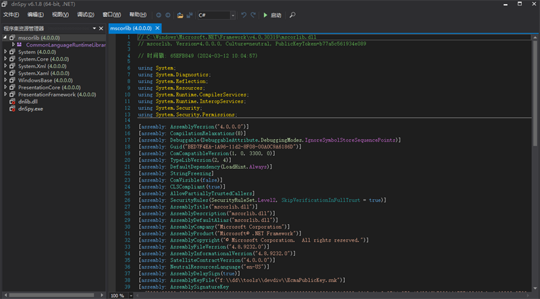The image size is (540, 299).
Task: Click the navigate backward arrow icon
Action: 158,15
